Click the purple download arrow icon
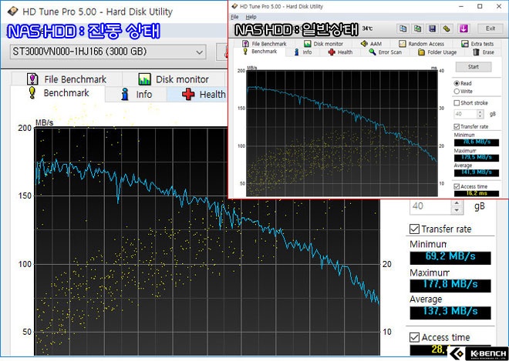 pyautogui.click(x=463, y=28)
